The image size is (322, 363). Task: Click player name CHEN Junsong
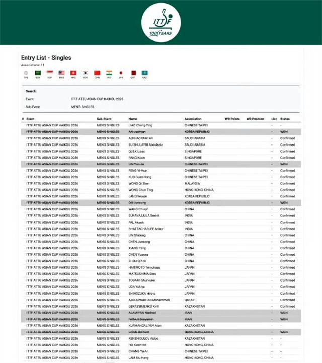click(x=139, y=242)
